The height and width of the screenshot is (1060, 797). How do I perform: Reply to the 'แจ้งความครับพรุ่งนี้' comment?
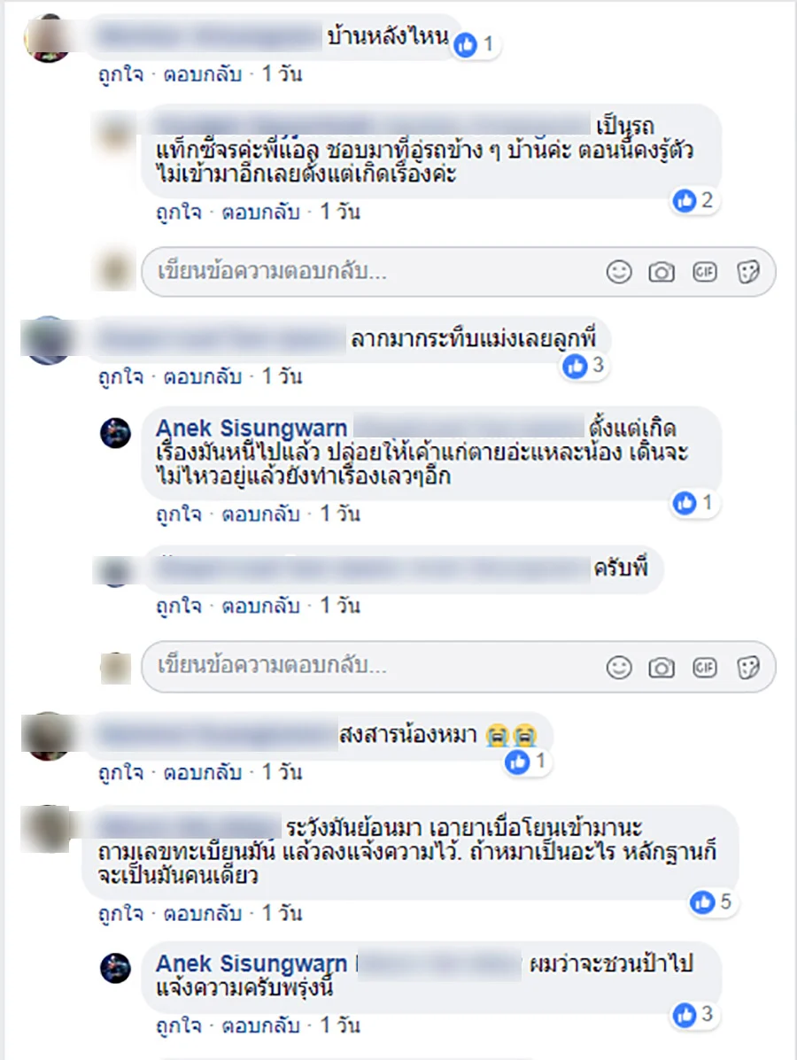point(260,1025)
